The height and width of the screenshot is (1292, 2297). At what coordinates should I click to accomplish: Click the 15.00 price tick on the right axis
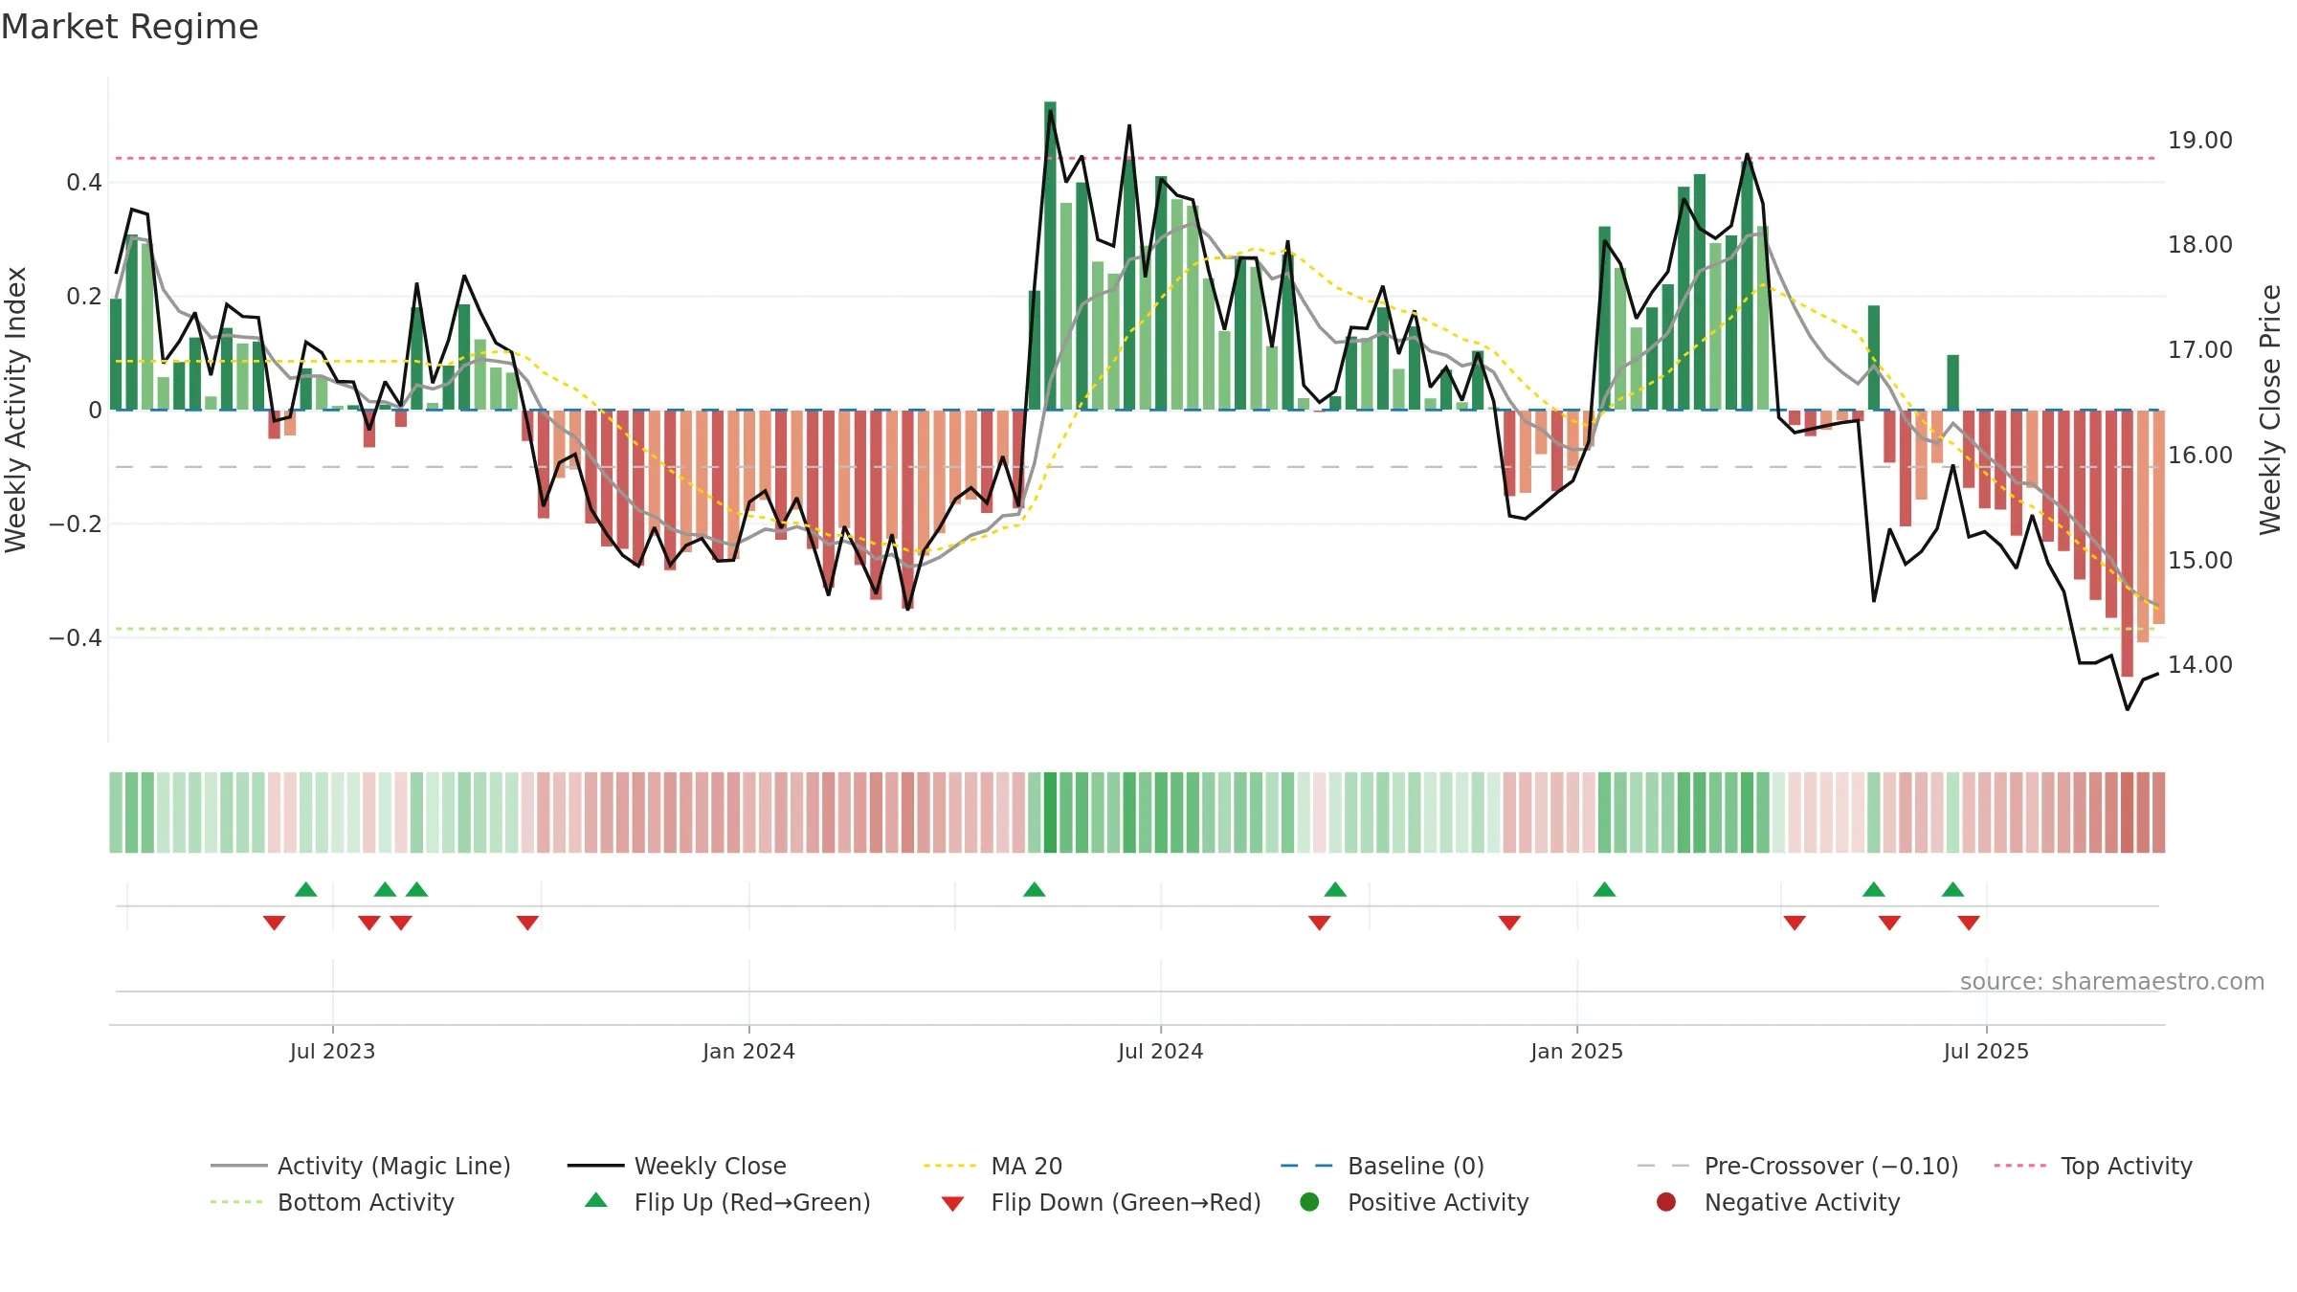pos(2199,560)
